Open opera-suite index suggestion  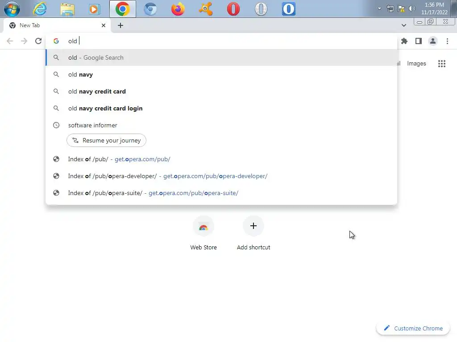221,193
